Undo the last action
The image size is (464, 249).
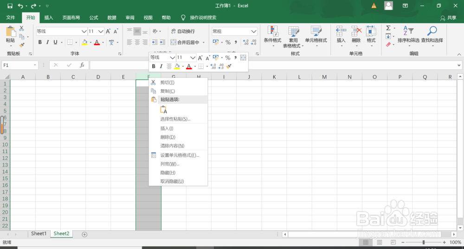(x=20, y=6)
